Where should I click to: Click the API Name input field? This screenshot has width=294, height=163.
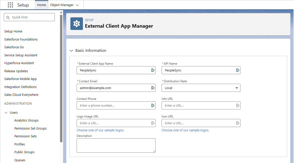201,70
